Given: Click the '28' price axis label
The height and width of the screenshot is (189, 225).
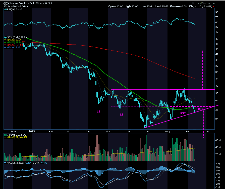Looking at the screenshot, I should 217,101.
